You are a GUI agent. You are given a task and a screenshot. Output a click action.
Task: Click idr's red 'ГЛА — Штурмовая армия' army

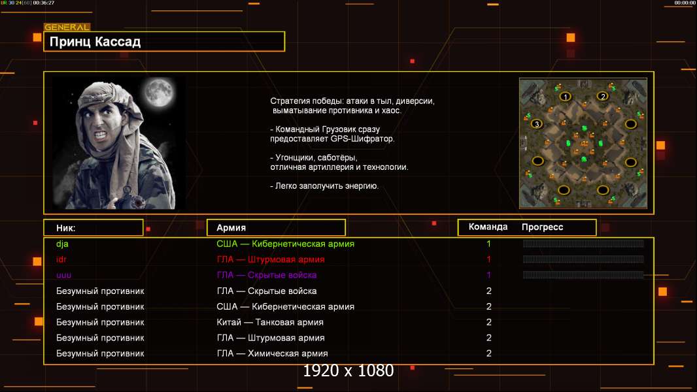point(270,259)
